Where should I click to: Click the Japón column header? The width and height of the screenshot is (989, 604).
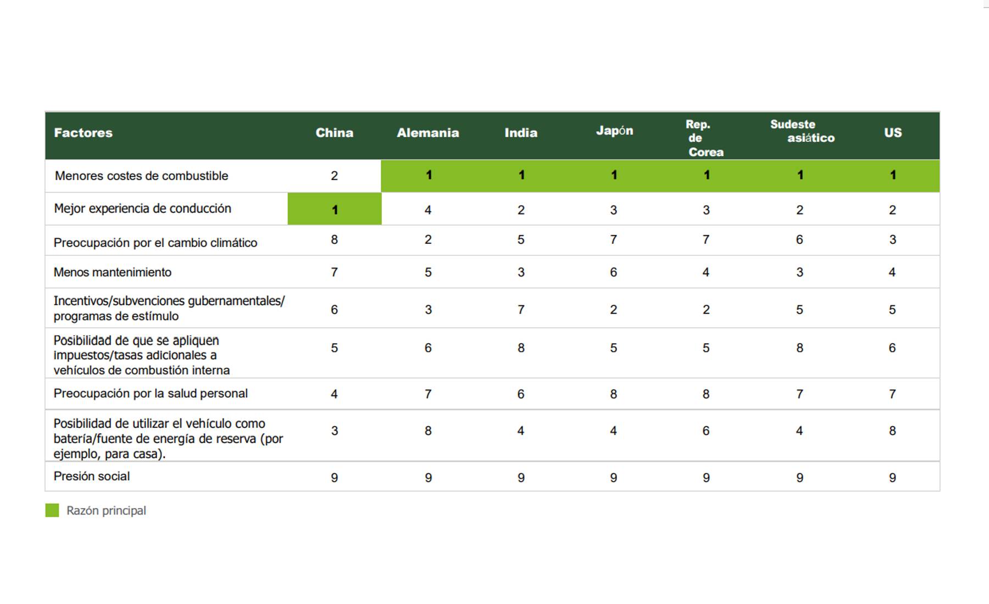point(614,131)
